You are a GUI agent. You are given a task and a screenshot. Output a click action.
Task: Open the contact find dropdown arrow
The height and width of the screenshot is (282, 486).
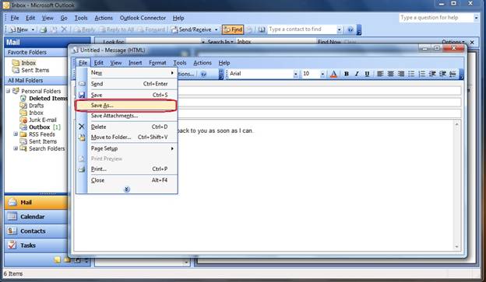click(x=339, y=30)
